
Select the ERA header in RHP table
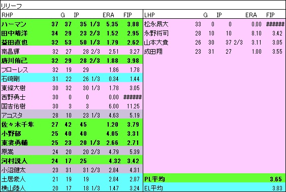(x=108, y=15)
